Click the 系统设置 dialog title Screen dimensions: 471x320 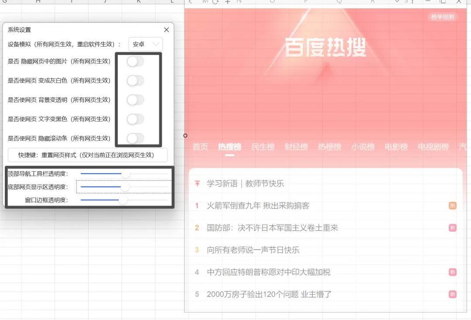tap(19, 30)
